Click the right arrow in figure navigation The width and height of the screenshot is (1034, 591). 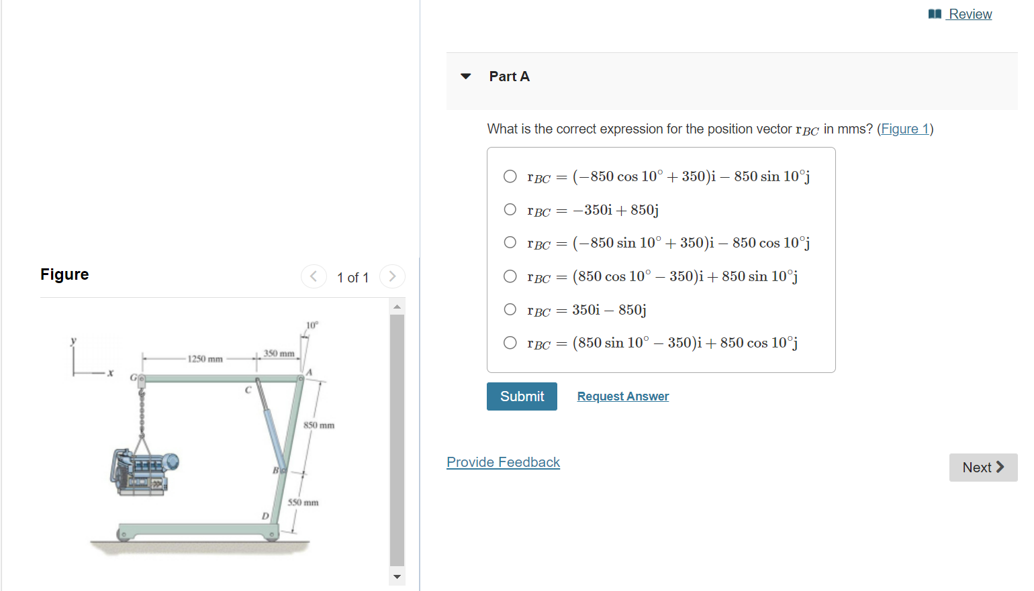point(392,276)
